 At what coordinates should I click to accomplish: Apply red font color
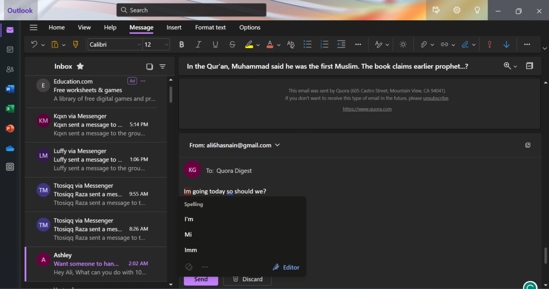[269, 44]
